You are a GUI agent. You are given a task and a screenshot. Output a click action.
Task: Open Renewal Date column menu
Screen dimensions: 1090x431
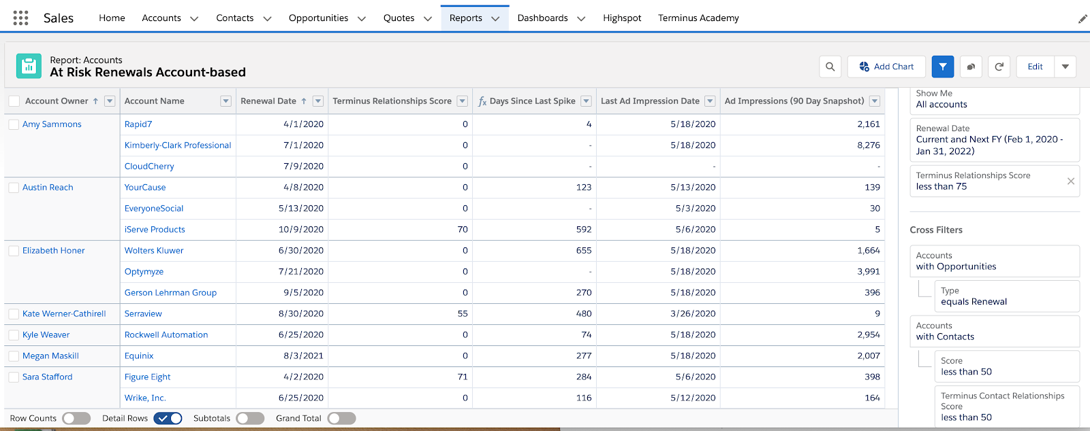pyautogui.click(x=318, y=101)
